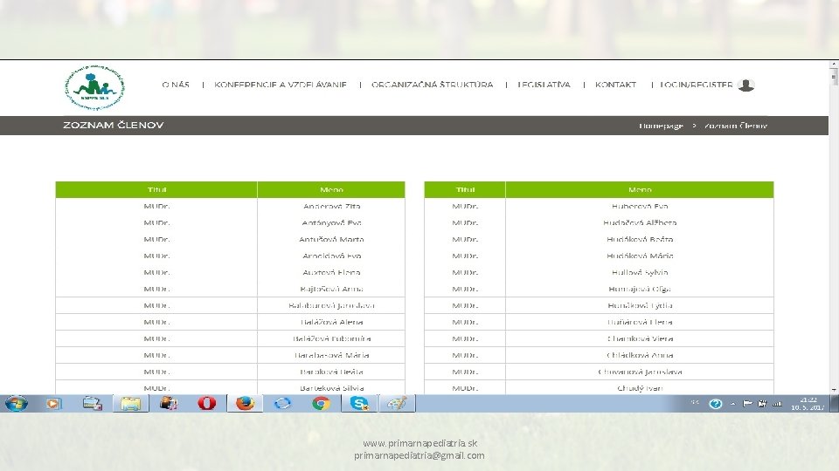This screenshot has height=471, width=839.
Task: Go to Homepage in breadcrumb
Action: 661,126
